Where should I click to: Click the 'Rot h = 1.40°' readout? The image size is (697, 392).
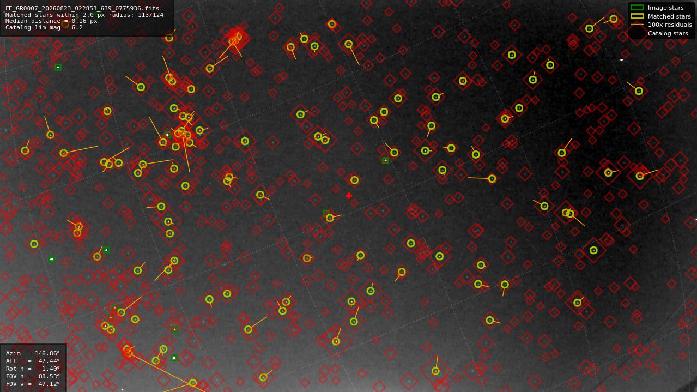click(x=33, y=369)
